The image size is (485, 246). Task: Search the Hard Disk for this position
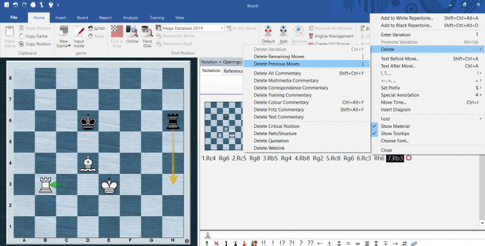[x=147, y=36]
